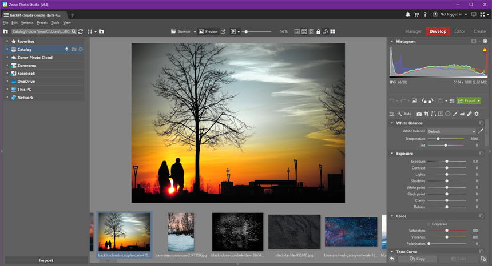The height and width of the screenshot is (266, 492).
Task: Adjust the Saturation slider handle
Action: click(447, 231)
